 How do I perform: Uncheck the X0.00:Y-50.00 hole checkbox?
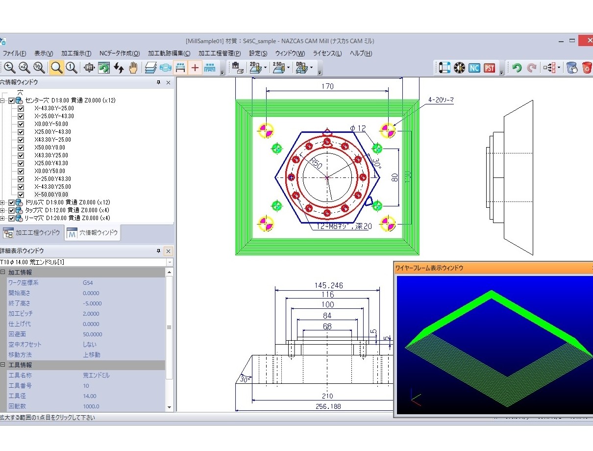pos(21,124)
